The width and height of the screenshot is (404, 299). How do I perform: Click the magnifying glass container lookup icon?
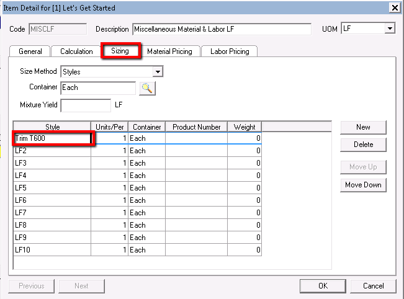(x=147, y=88)
